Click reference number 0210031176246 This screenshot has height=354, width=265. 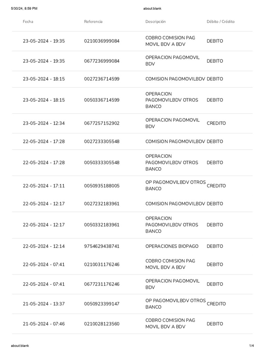102,264
